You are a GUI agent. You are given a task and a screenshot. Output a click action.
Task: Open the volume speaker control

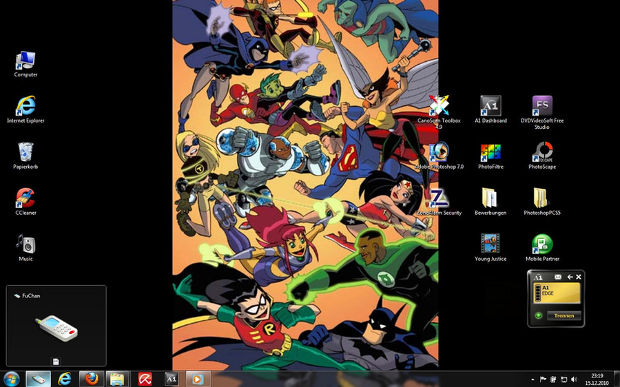click(x=574, y=379)
